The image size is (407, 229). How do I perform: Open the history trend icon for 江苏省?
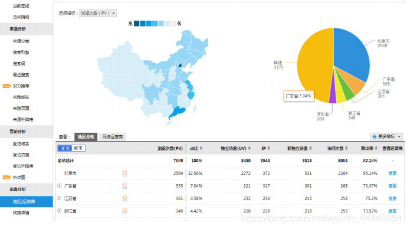[x=125, y=198]
